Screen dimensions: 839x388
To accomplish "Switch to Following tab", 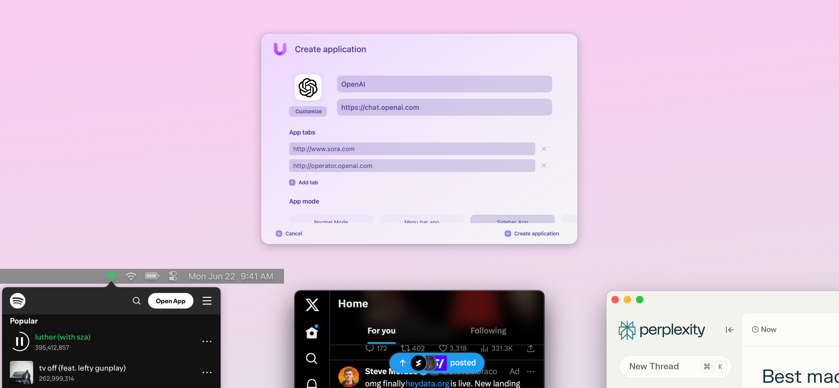I will pyautogui.click(x=488, y=331).
